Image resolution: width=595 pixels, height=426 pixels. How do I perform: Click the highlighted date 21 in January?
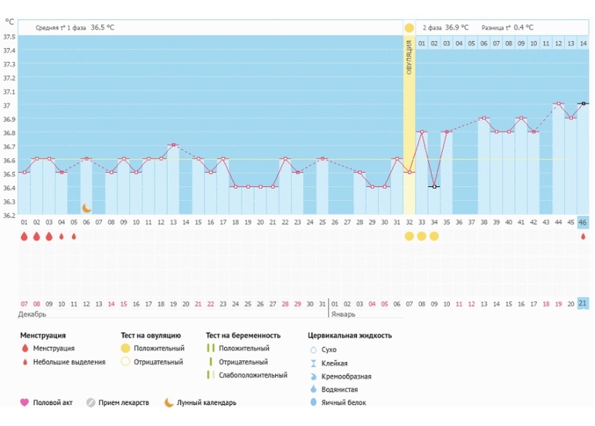(583, 302)
